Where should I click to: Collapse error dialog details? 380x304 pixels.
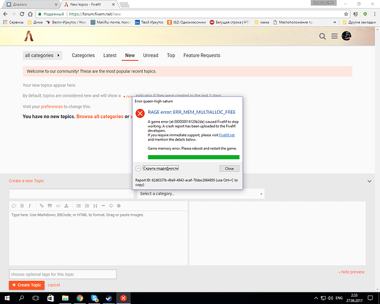click(x=157, y=168)
